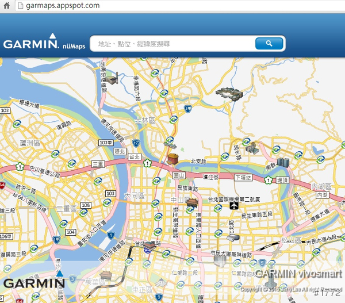The image size is (345, 303).
Task: Click the blue magnifier search button
Action: pos(268,44)
